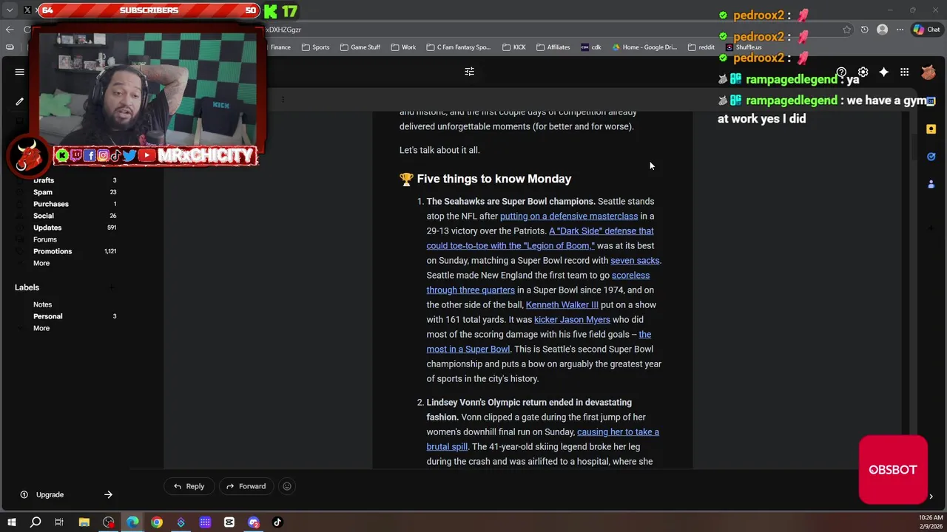Open Windows taskbar search
The width and height of the screenshot is (947, 532).
pyautogui.click(x=36, y=522)
